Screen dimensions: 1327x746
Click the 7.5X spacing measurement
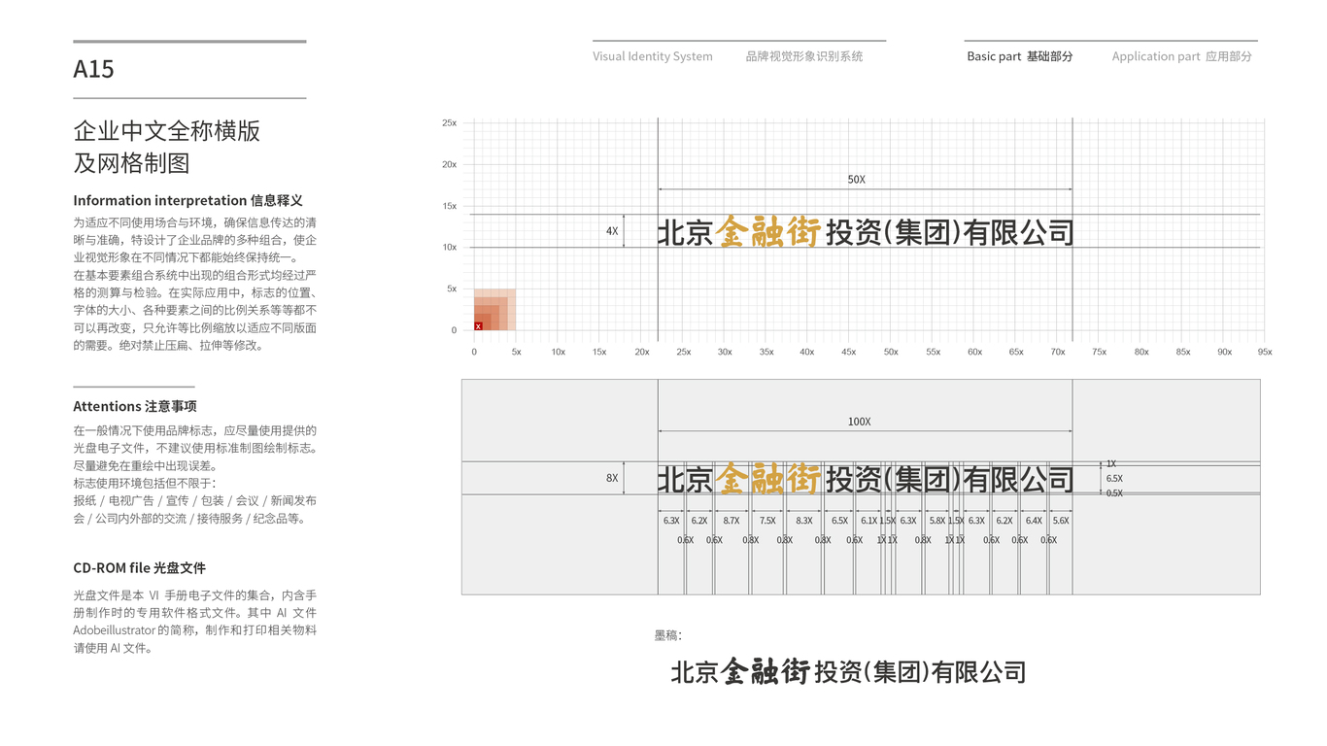(x=767, y=521)
